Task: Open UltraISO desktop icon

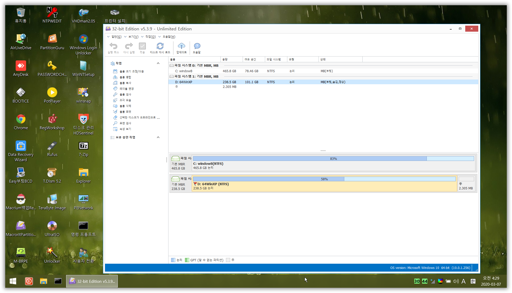Action: pos(52,229)
